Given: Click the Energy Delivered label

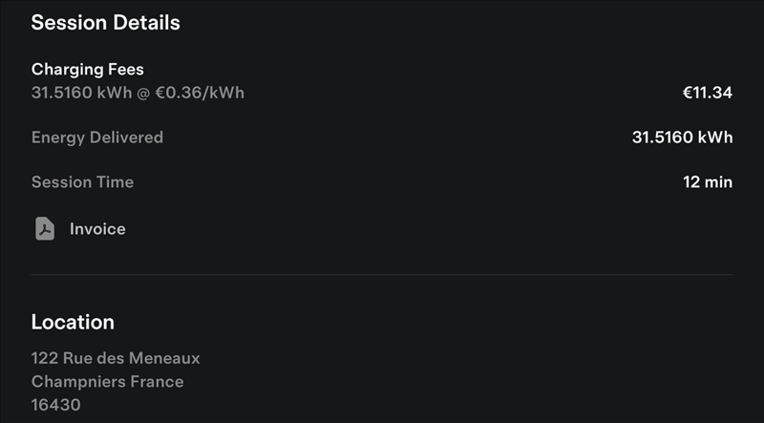Looking at the screenshot, I should pos(96,137).
